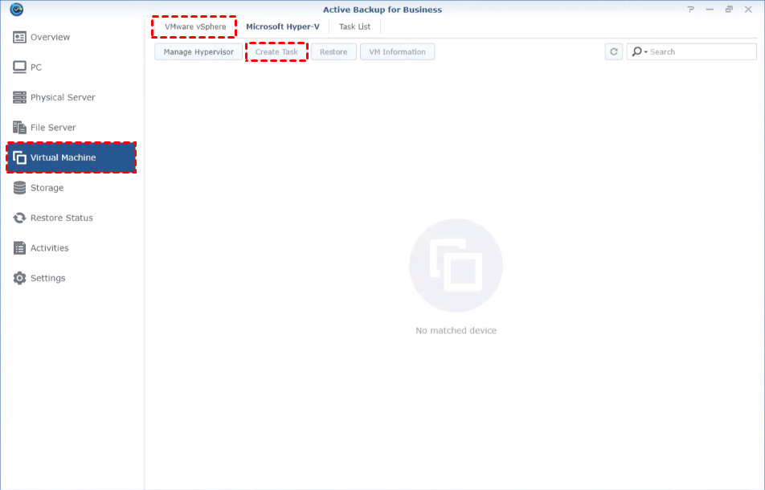
Task: Click the File Server icon
Action: (x=19, y=127)
